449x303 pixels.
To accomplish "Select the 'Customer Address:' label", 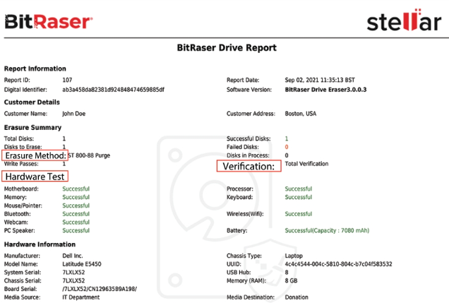I will 251,114.
